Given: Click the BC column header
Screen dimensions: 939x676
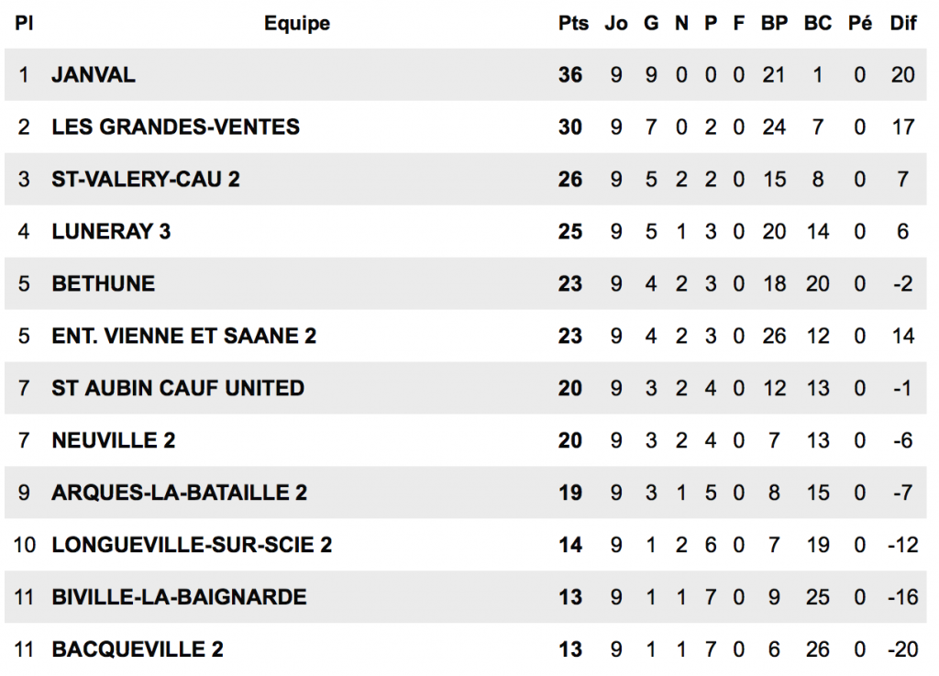Looking at the screenshot, I should pos(817,24).
